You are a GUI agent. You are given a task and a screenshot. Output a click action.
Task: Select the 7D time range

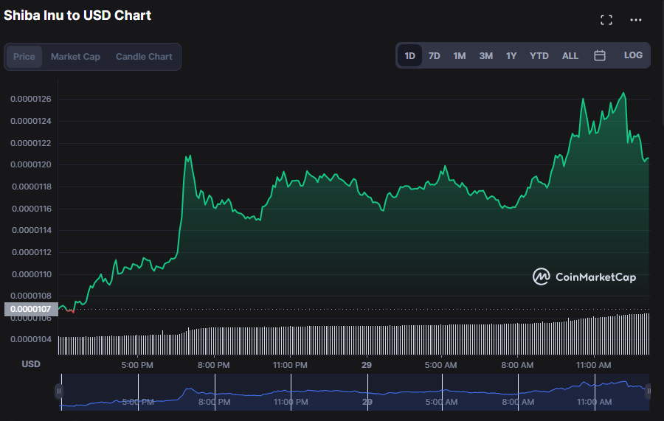(434, 55)
